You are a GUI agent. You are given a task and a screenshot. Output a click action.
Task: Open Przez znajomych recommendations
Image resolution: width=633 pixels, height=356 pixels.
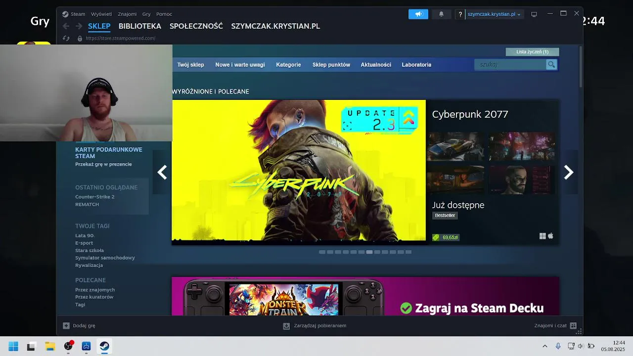point(95,290)
